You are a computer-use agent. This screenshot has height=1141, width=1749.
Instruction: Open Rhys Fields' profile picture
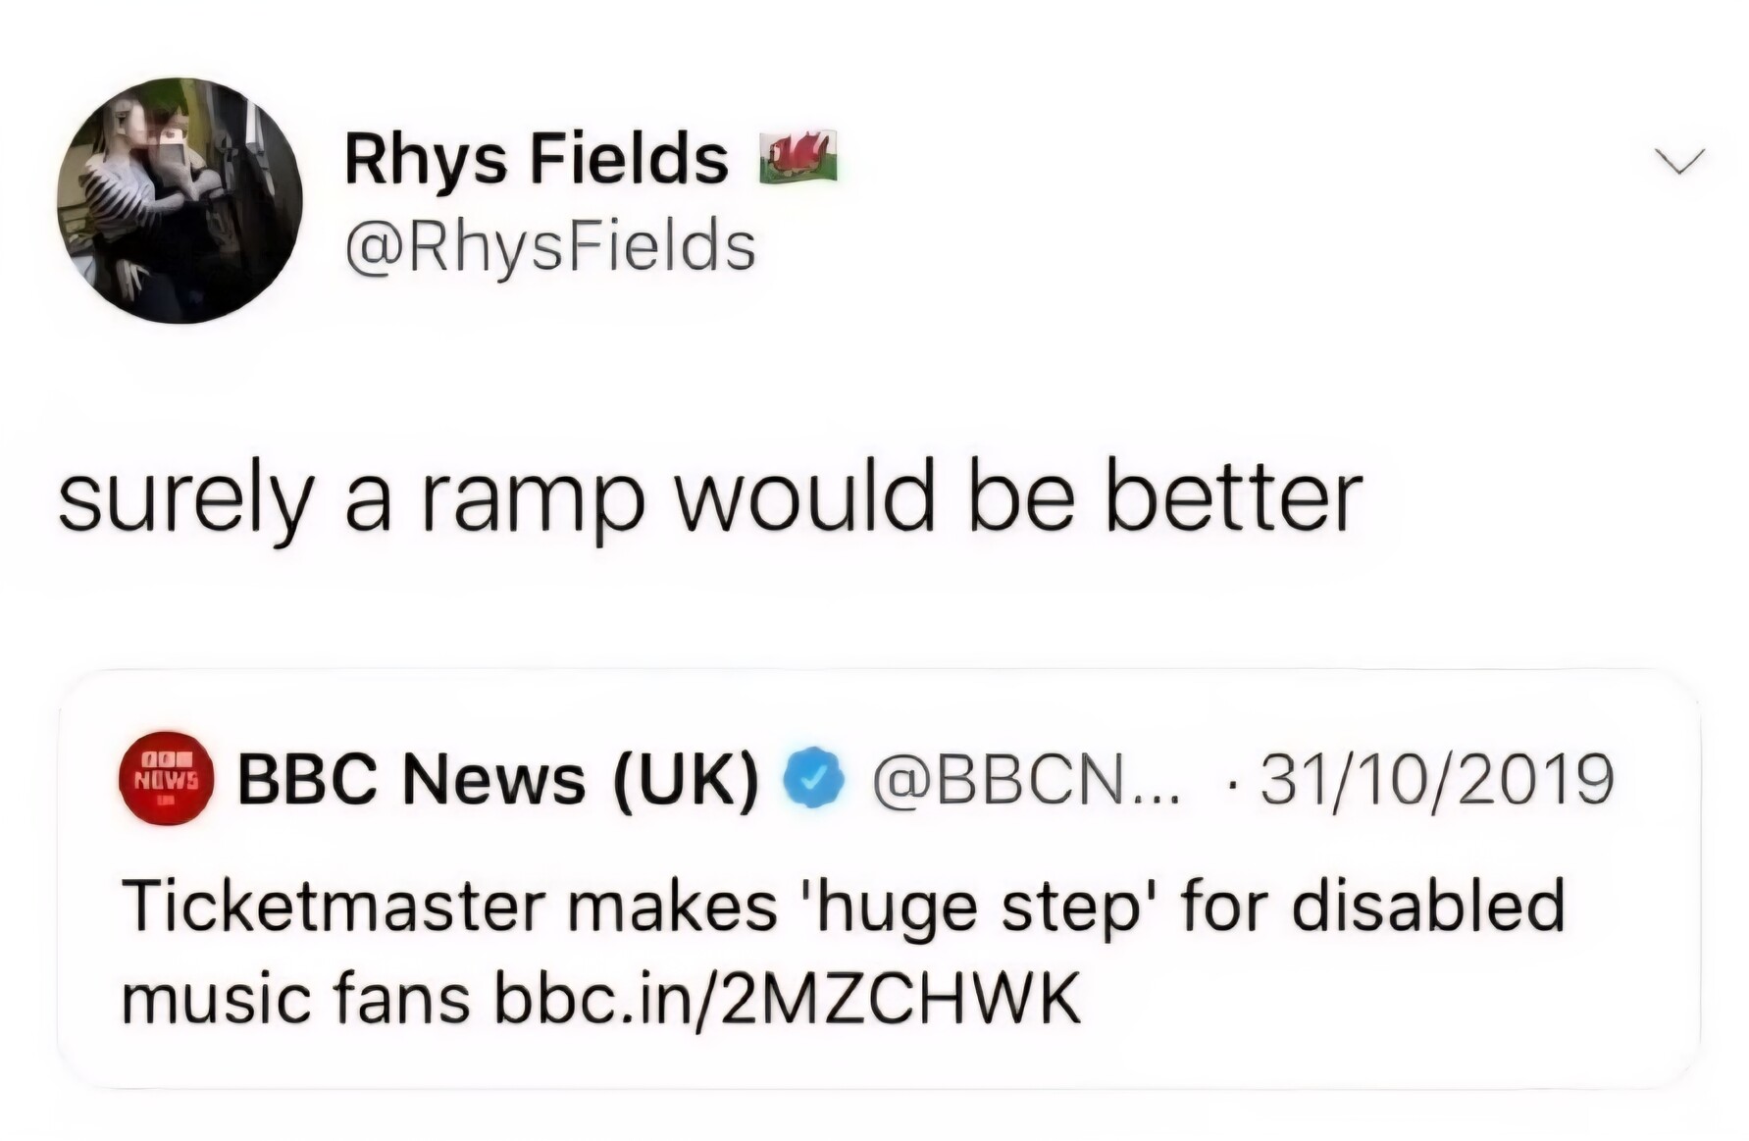[x=180, y=200]
